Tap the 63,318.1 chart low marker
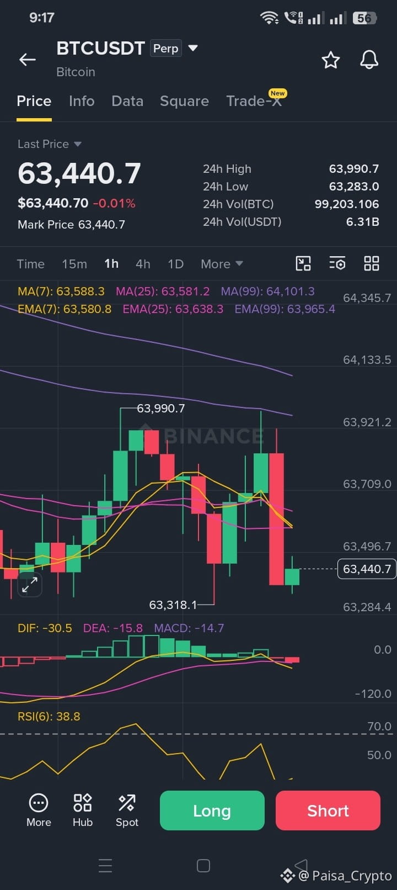397x890 pixels. tap(173, 605)
